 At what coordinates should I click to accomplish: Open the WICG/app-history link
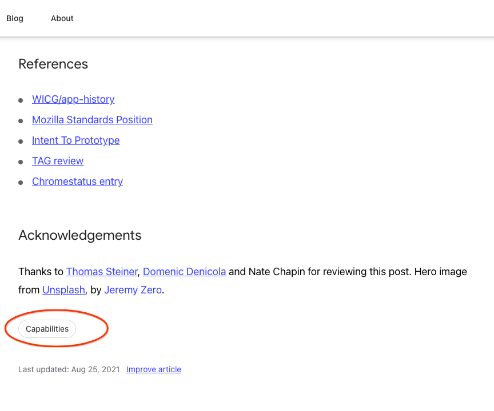73,99
